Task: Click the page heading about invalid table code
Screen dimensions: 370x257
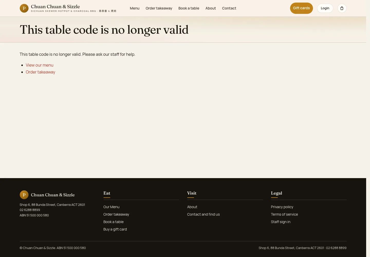Action: pos(104,30)
